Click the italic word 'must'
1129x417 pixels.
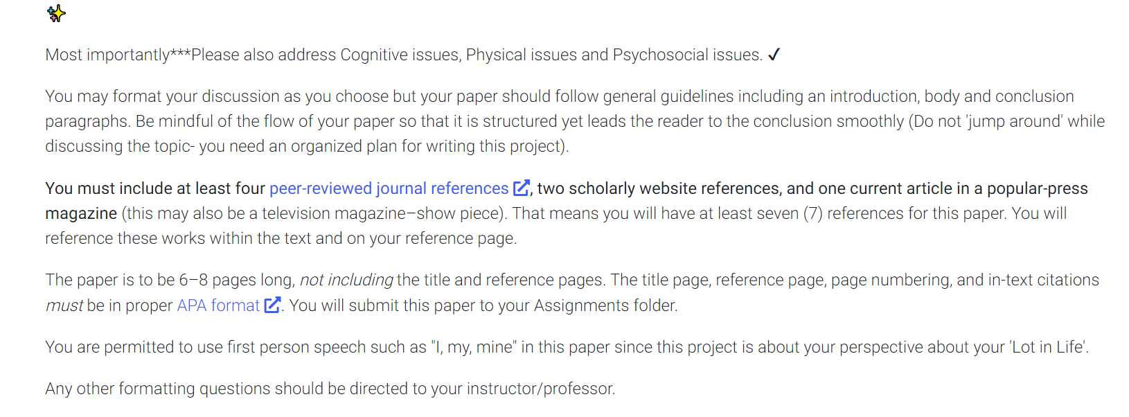[64, 305]
